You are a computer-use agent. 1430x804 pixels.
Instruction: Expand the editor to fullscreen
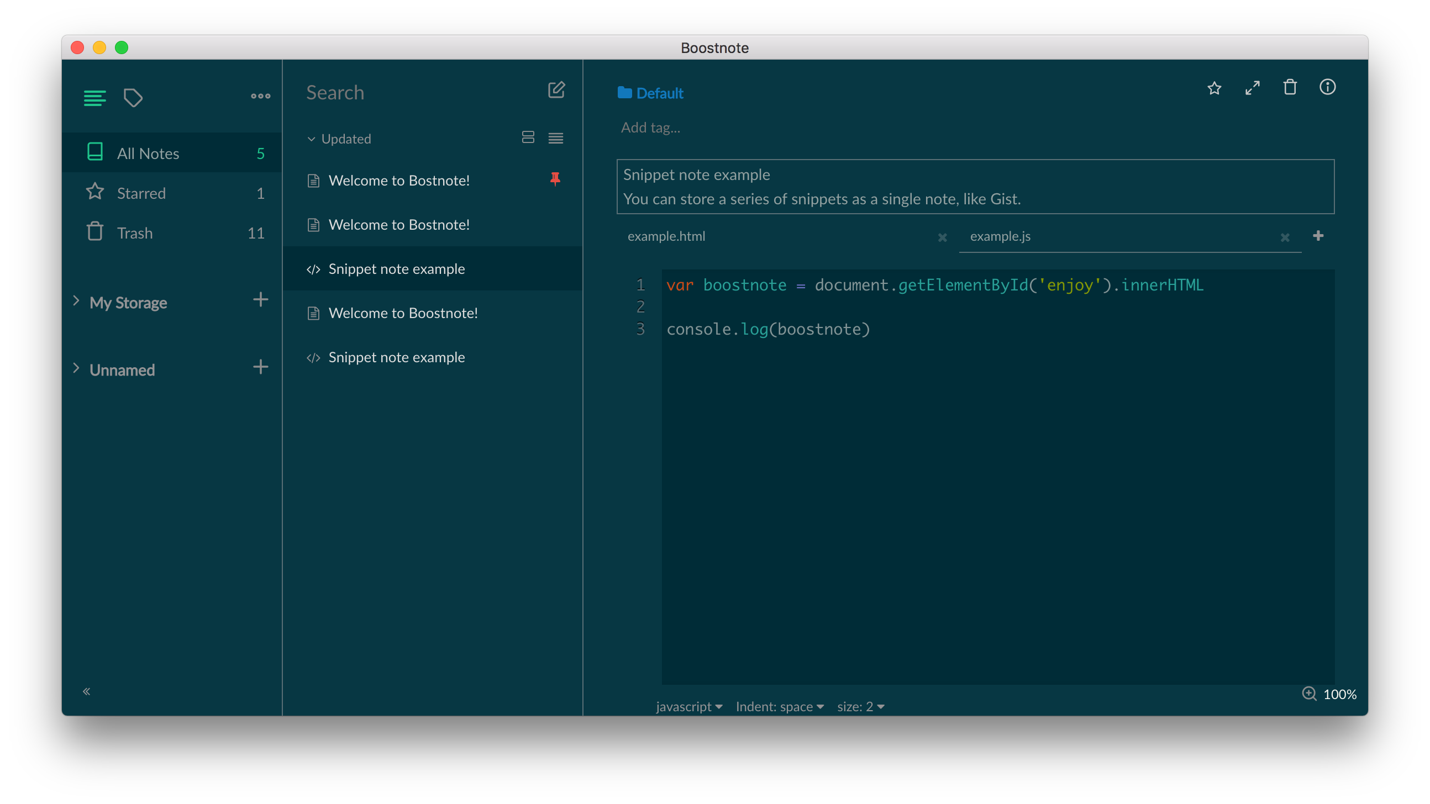[1253, 88]
